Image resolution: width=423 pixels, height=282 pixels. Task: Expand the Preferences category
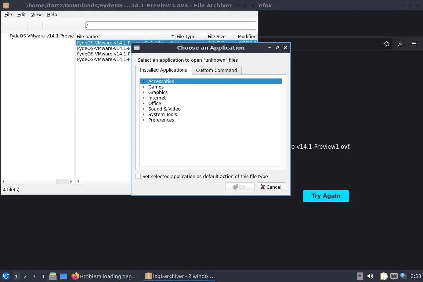pyautogui.click(x=144, y=120)
